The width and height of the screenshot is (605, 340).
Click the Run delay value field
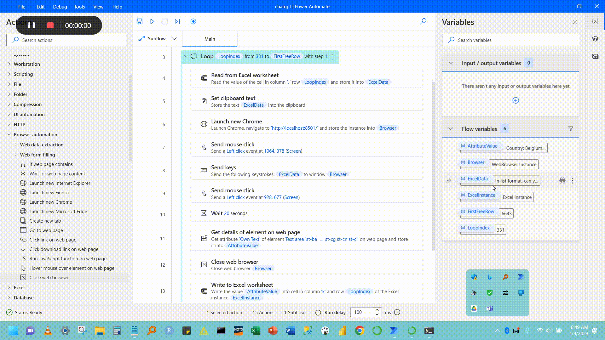coord(362,312)
